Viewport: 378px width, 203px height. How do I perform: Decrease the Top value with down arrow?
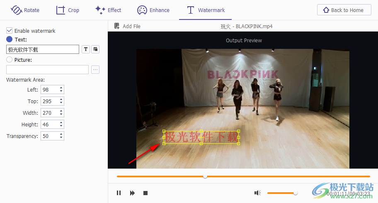tap(61, 103)
